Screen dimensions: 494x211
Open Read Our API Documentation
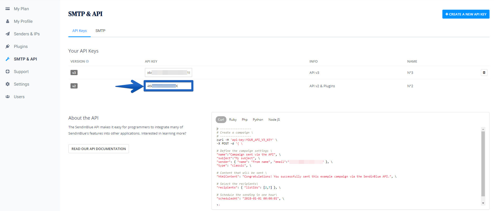(x=99, y=149)
